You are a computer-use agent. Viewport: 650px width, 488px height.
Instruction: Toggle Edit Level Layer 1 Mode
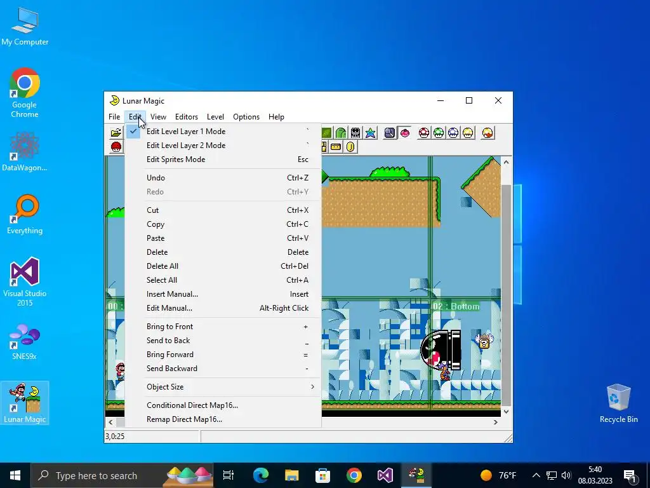pos(223,132)
